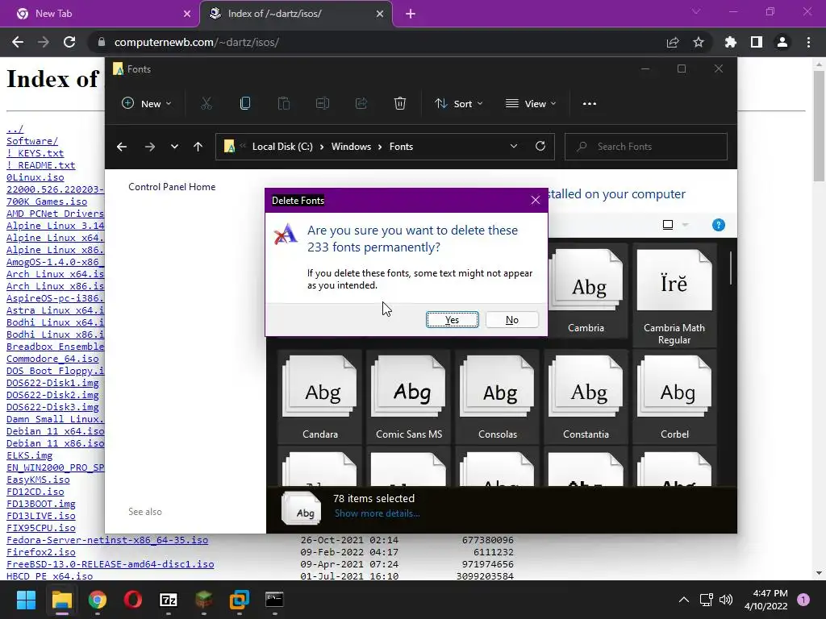Viewport: 826px width, 619px height.
Task: Select the Corbel font thumbnail
Action: pyautogui.click(x=674, y=397)
